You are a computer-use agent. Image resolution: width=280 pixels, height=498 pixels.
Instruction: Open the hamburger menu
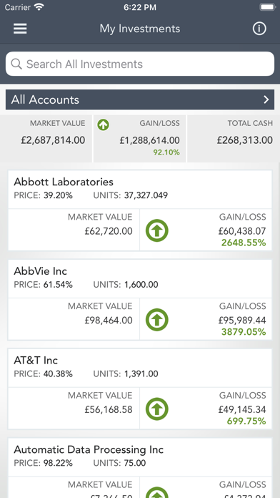tap(20, 29)
